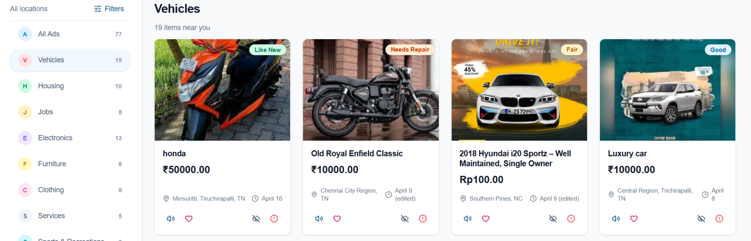The width and height of the screenshot is (751, 241).
Task: Open the All Ads category
Action: coord(70,34)
